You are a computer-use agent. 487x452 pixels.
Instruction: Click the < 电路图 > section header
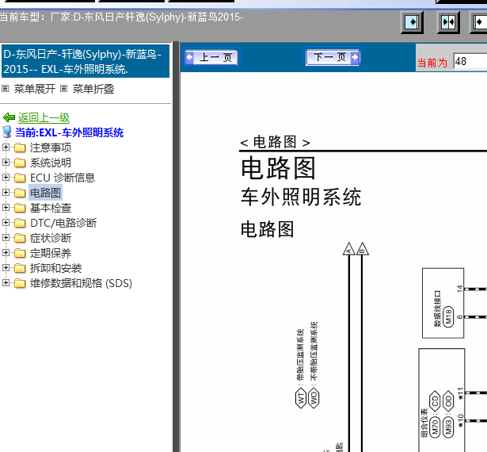click(x=276, y=142)
